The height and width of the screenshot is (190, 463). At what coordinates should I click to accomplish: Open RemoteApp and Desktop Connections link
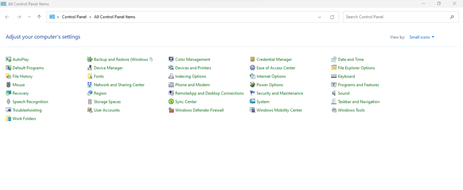[x=209, y=93]
